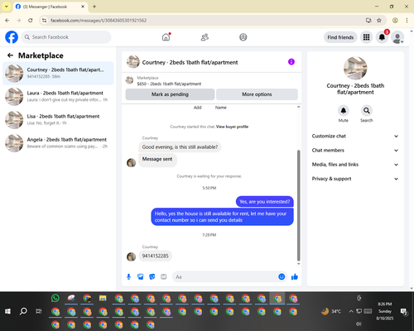Open the $850 Marketplace listing link
The height and width of the screenshot is (331, 414).
click(x=169, y=84)
